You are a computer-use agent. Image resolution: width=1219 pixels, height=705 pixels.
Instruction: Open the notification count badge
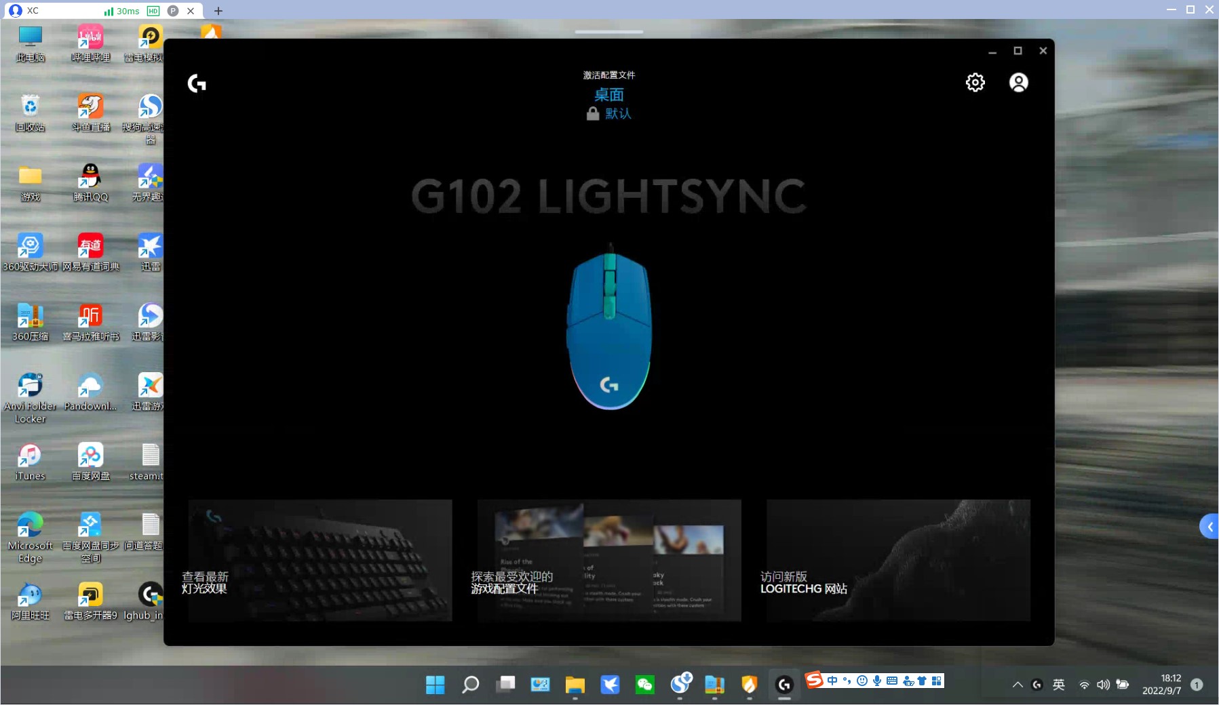point(1197,685)
